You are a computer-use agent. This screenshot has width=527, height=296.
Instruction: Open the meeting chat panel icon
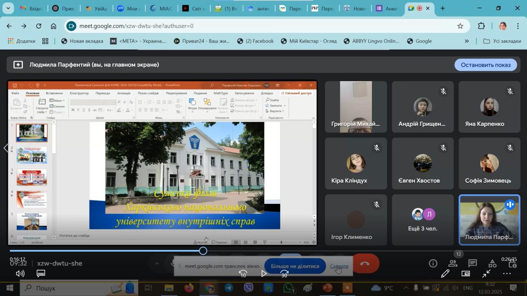(x=473, y=263)
